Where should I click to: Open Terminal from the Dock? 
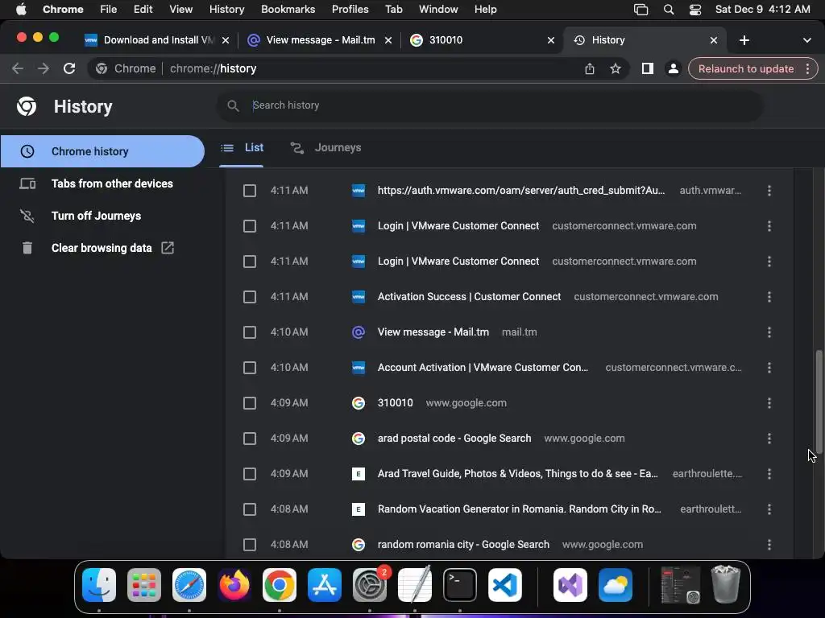pos(460,585)
